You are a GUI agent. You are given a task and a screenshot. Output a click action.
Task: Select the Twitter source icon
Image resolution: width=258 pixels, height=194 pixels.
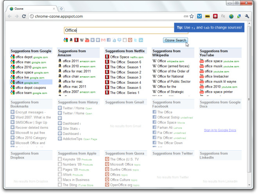[135, 40]
